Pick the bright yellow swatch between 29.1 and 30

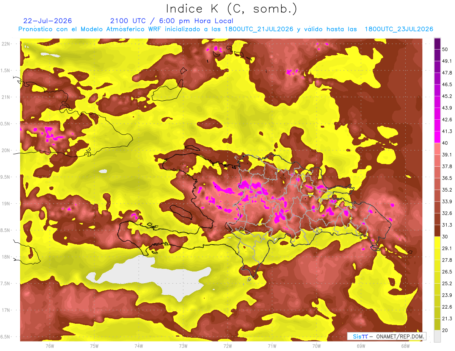(x=437, y=242)
